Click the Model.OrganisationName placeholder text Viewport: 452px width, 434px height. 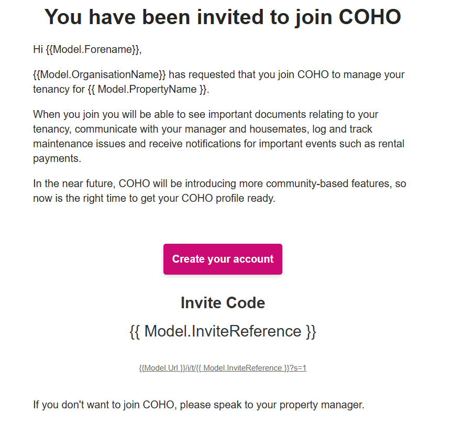100,74
